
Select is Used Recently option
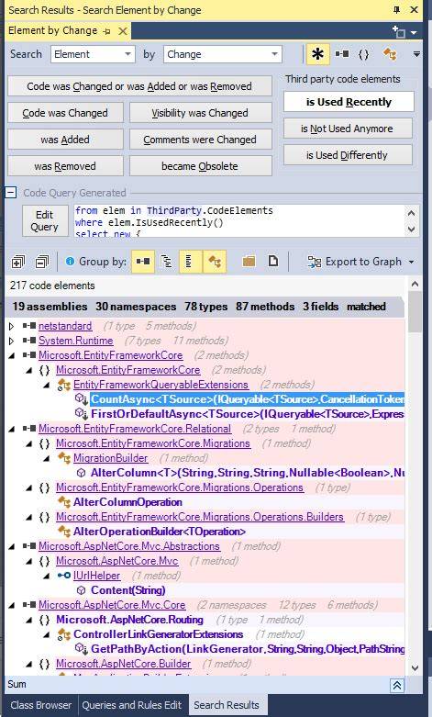[x=349, y=102]
